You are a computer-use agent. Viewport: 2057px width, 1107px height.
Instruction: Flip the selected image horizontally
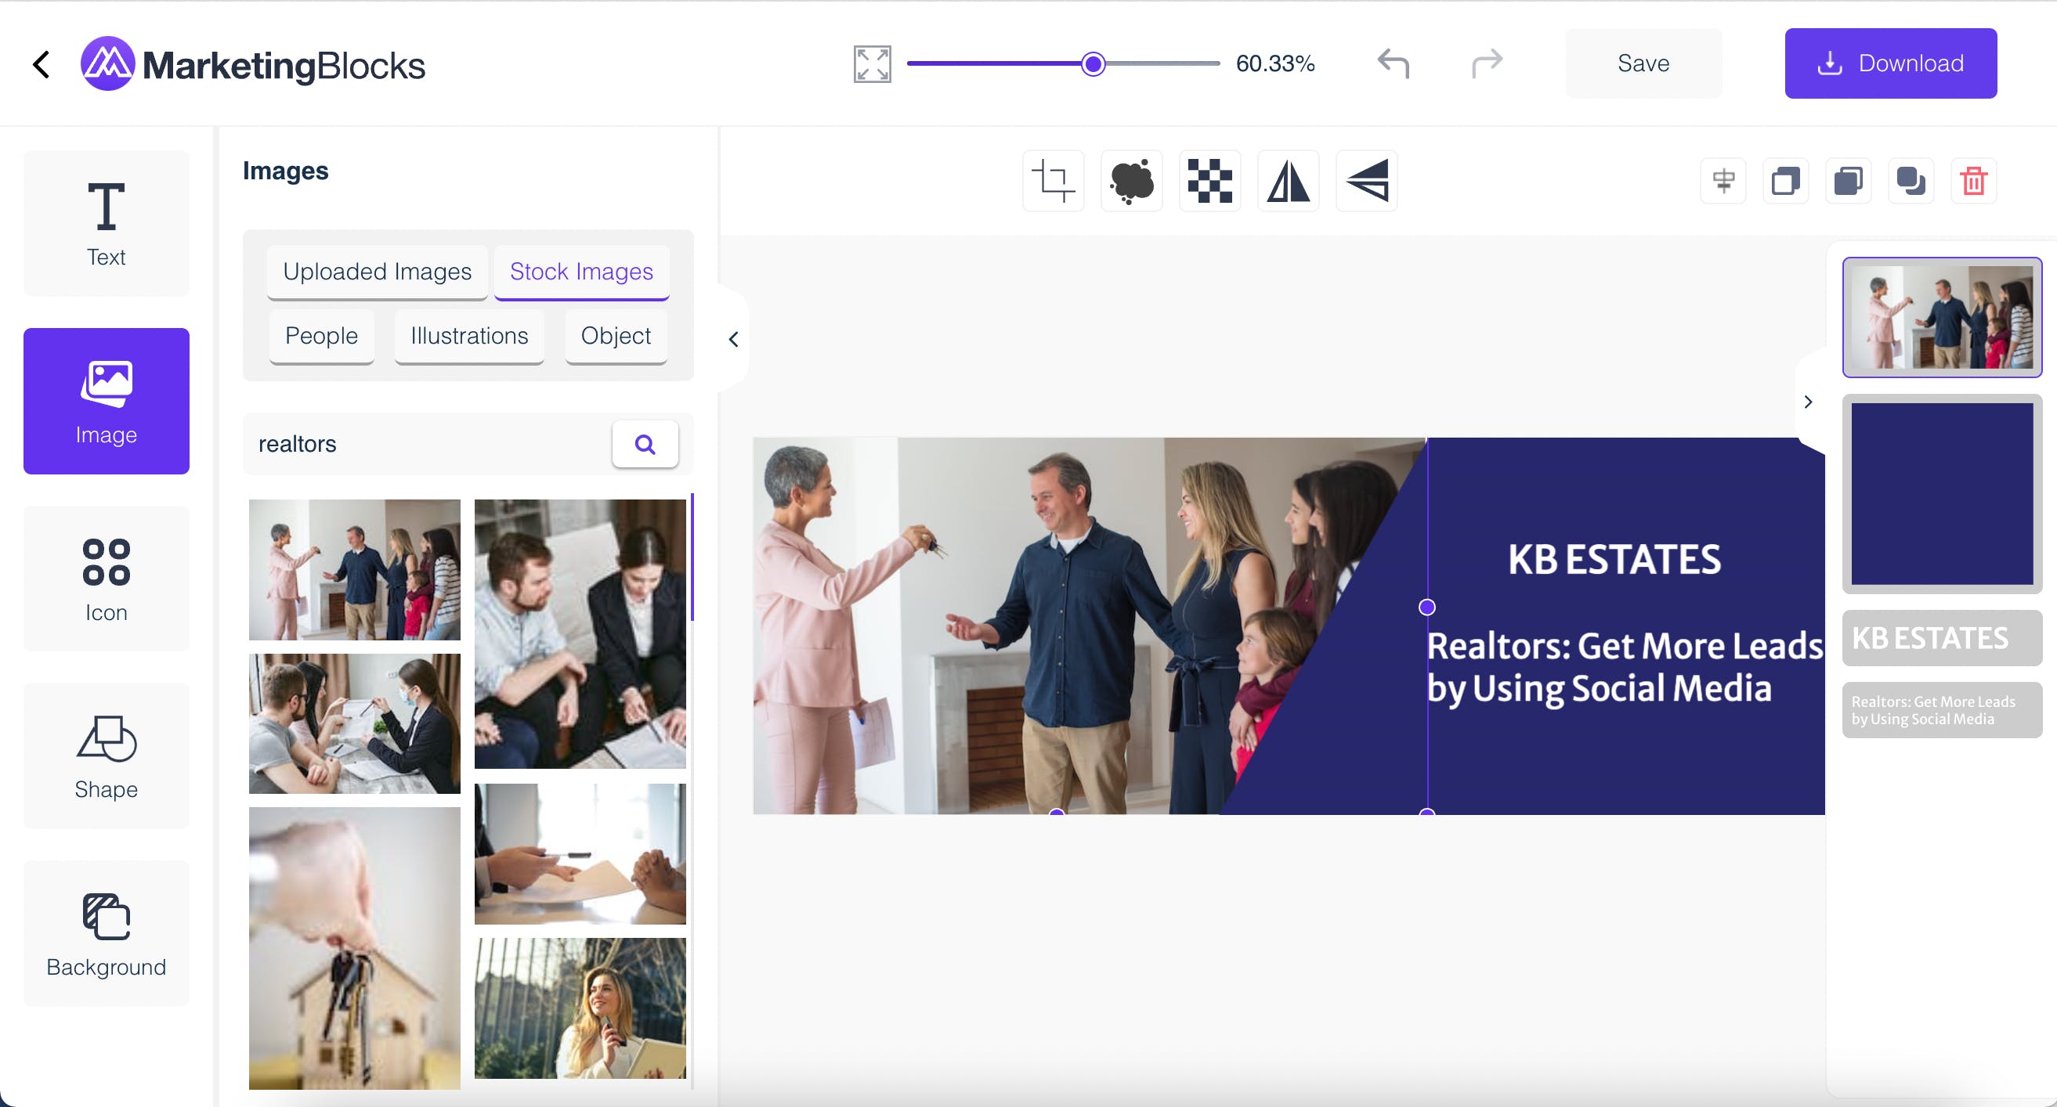[1288, 180]
